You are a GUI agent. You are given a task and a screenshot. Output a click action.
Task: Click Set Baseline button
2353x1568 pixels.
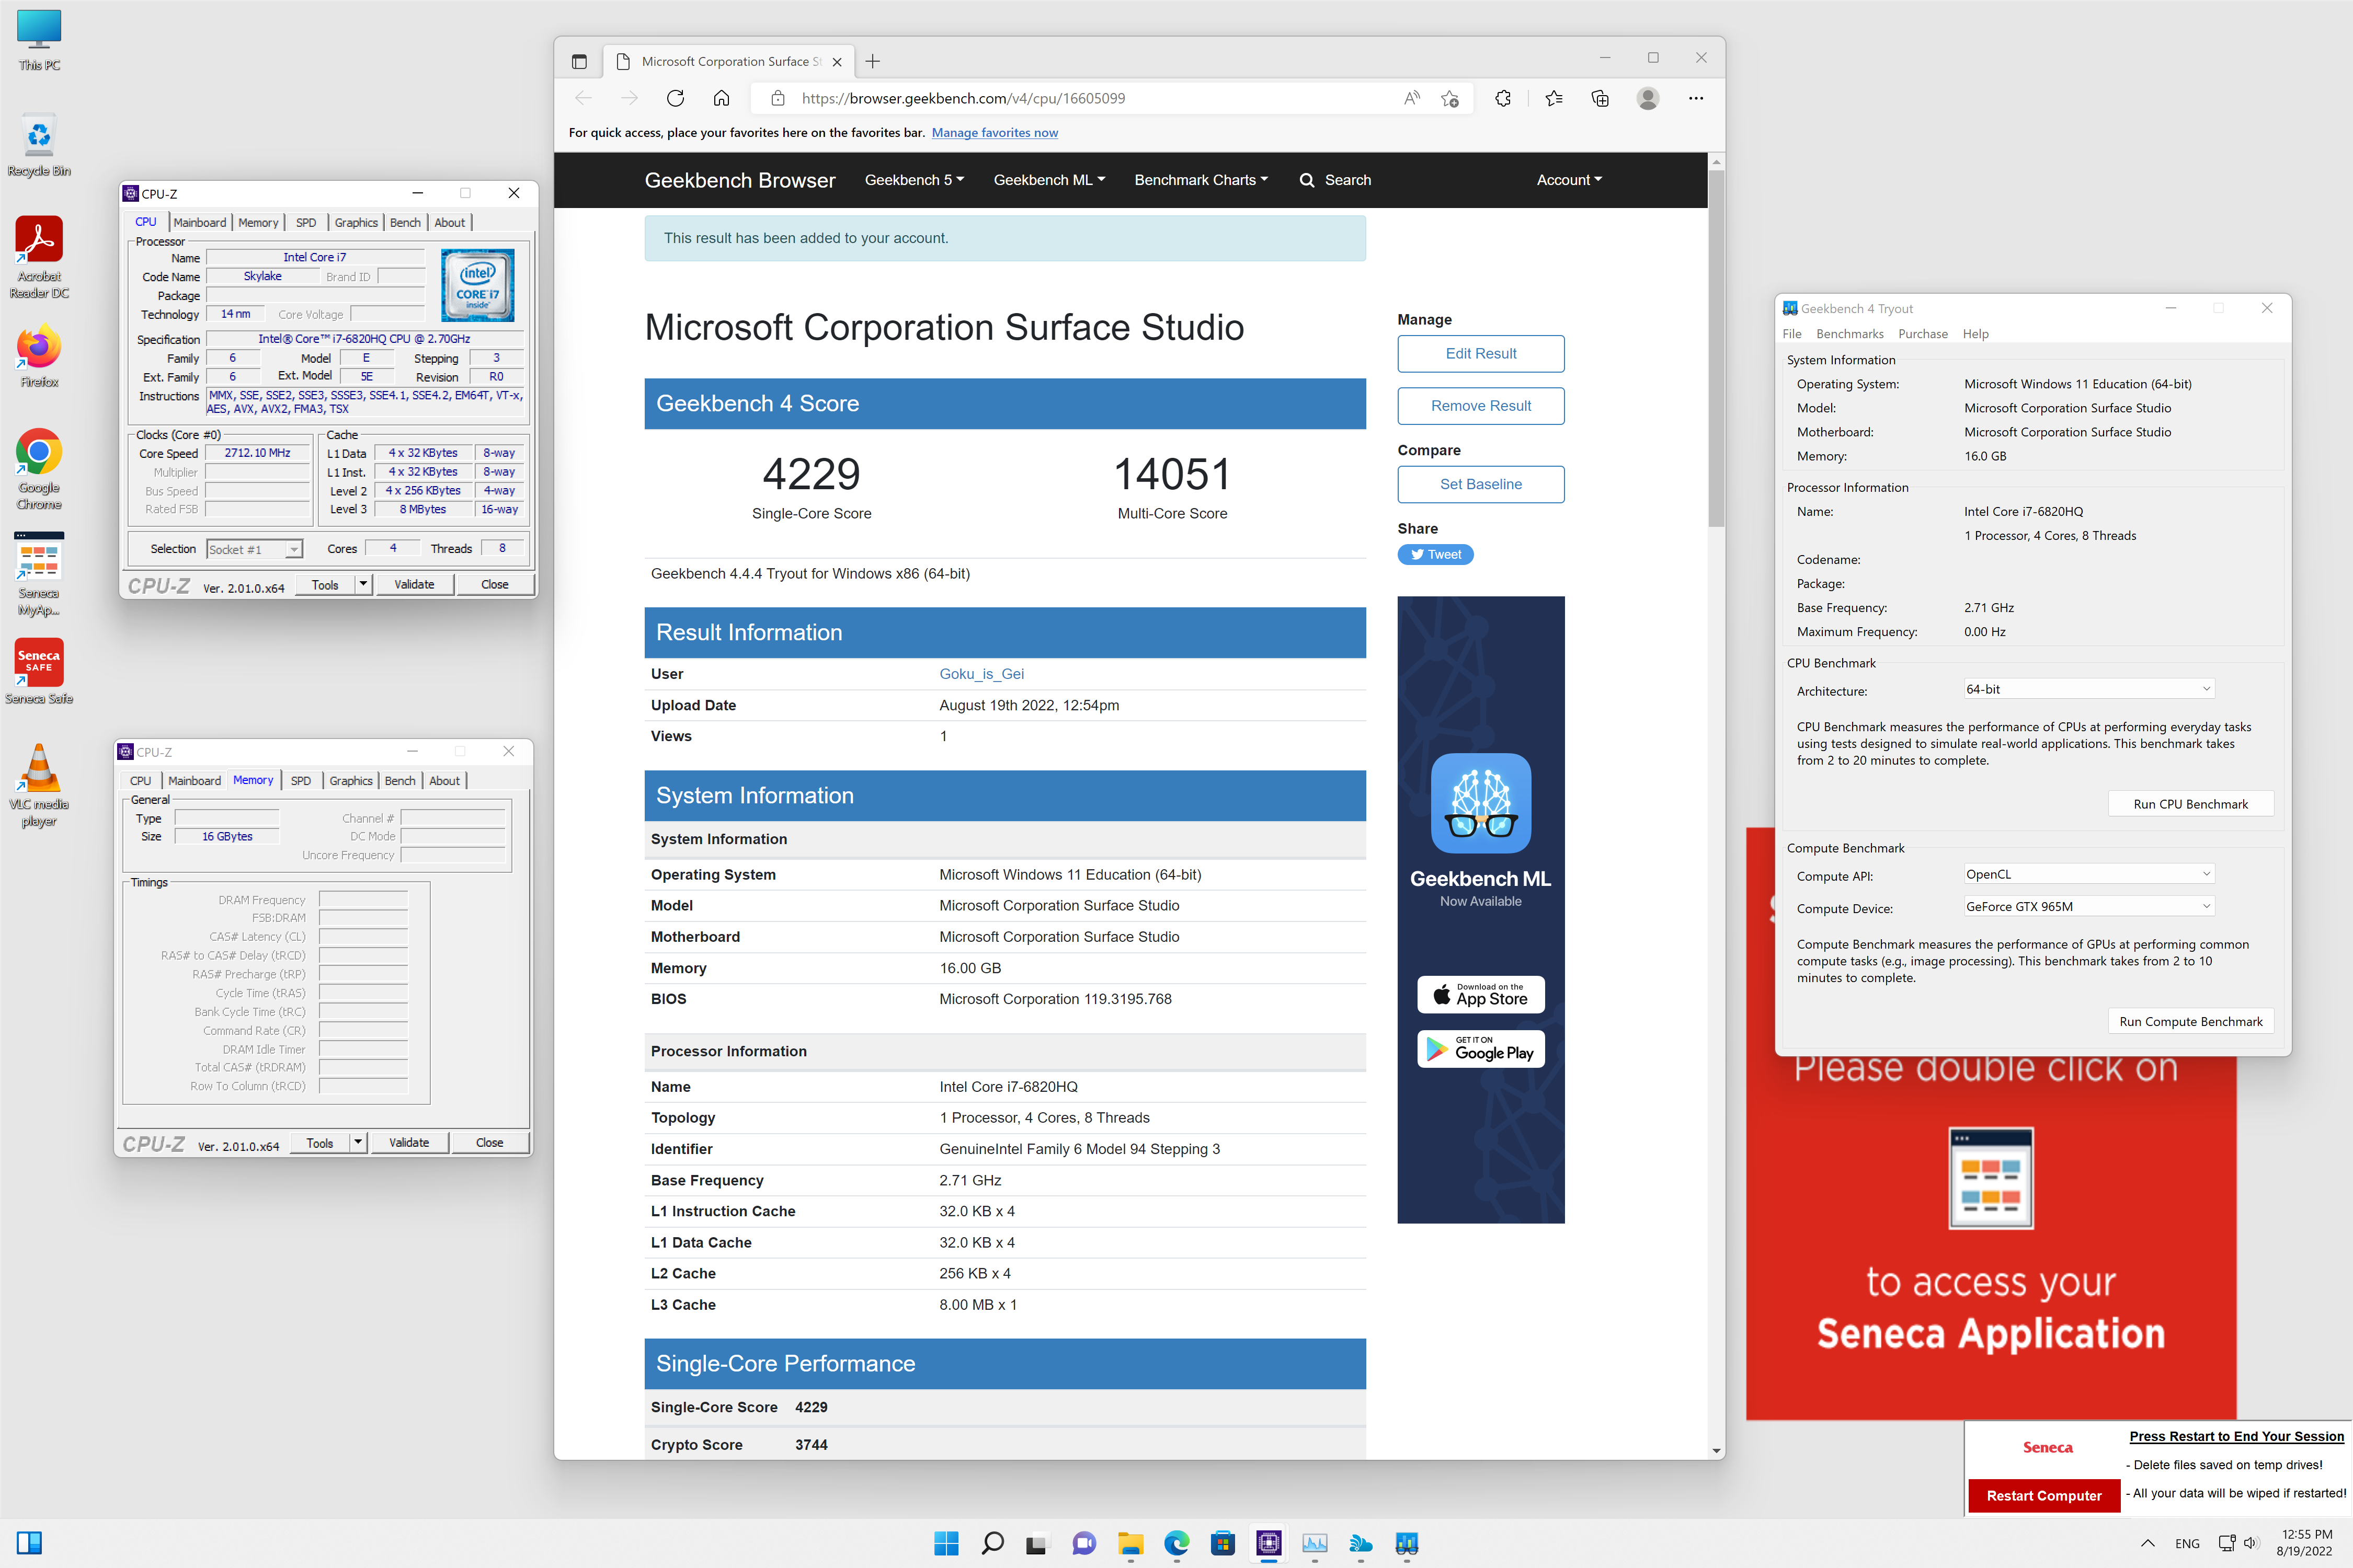(1481, 484)
